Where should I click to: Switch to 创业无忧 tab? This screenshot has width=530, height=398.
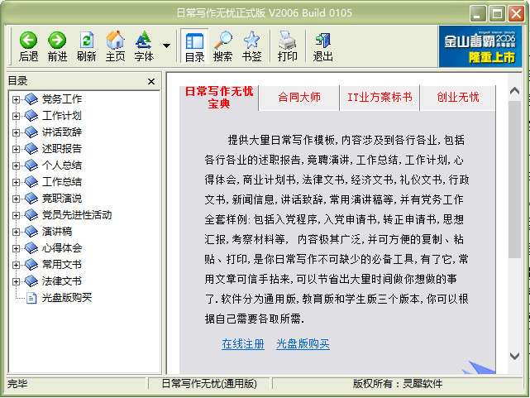pyautogui.click(x=458, y=98)
